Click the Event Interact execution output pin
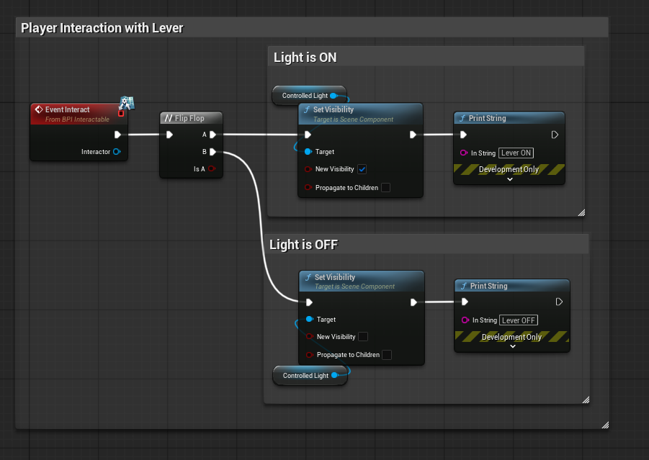This screenshot has height=460, width=649. coord(117,135)
